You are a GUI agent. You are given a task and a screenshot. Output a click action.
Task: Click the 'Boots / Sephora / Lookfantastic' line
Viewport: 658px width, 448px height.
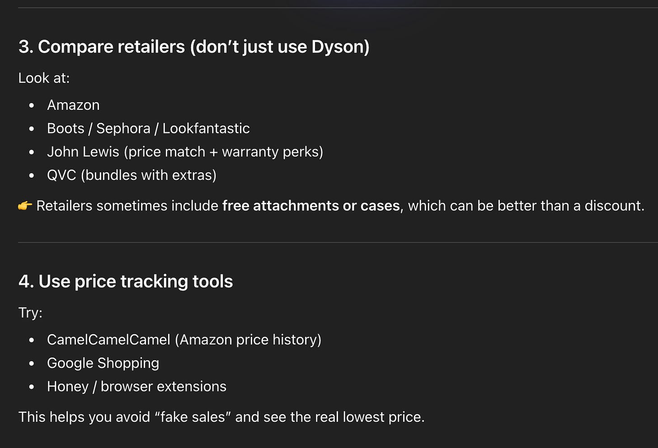coord(148,128)
